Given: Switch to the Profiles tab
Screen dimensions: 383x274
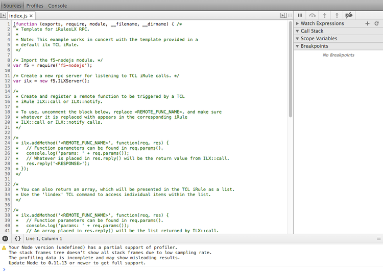Looking at the screenshot, I should (x=35, y=6).
